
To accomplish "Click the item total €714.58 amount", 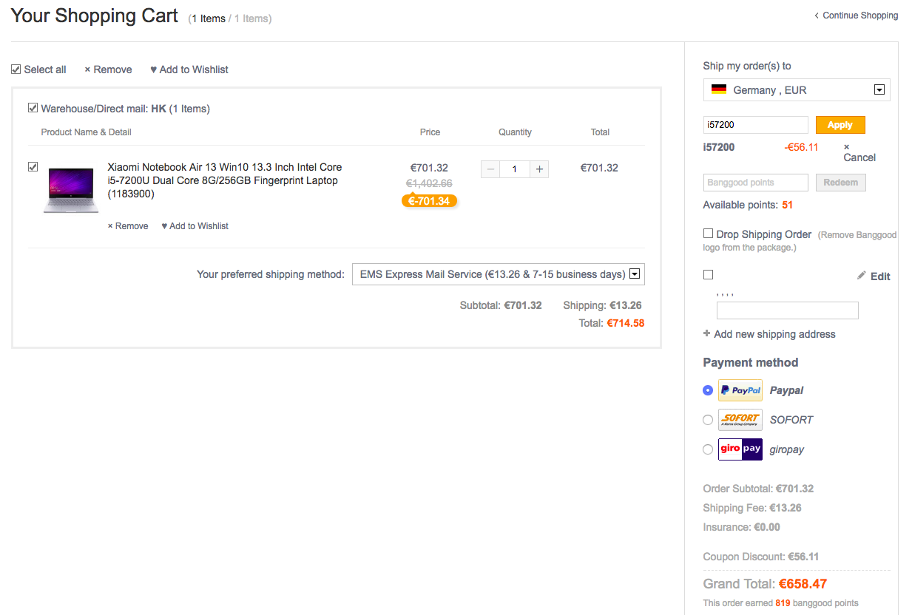I will tap(626, 323).
